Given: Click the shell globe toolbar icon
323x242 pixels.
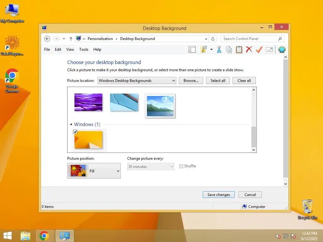Looking at the screenshot, I should tap(282, 49).
